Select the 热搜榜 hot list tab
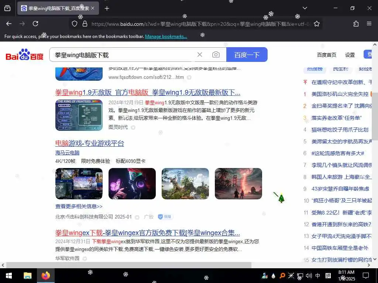Screen dimensions: 378x283 pos(315,69)
